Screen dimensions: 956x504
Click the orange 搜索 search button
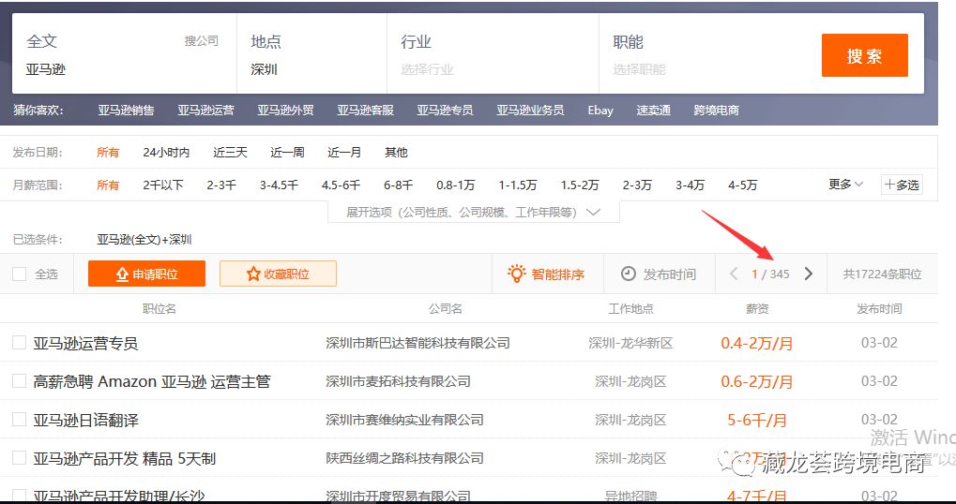(x=864, y=55)
